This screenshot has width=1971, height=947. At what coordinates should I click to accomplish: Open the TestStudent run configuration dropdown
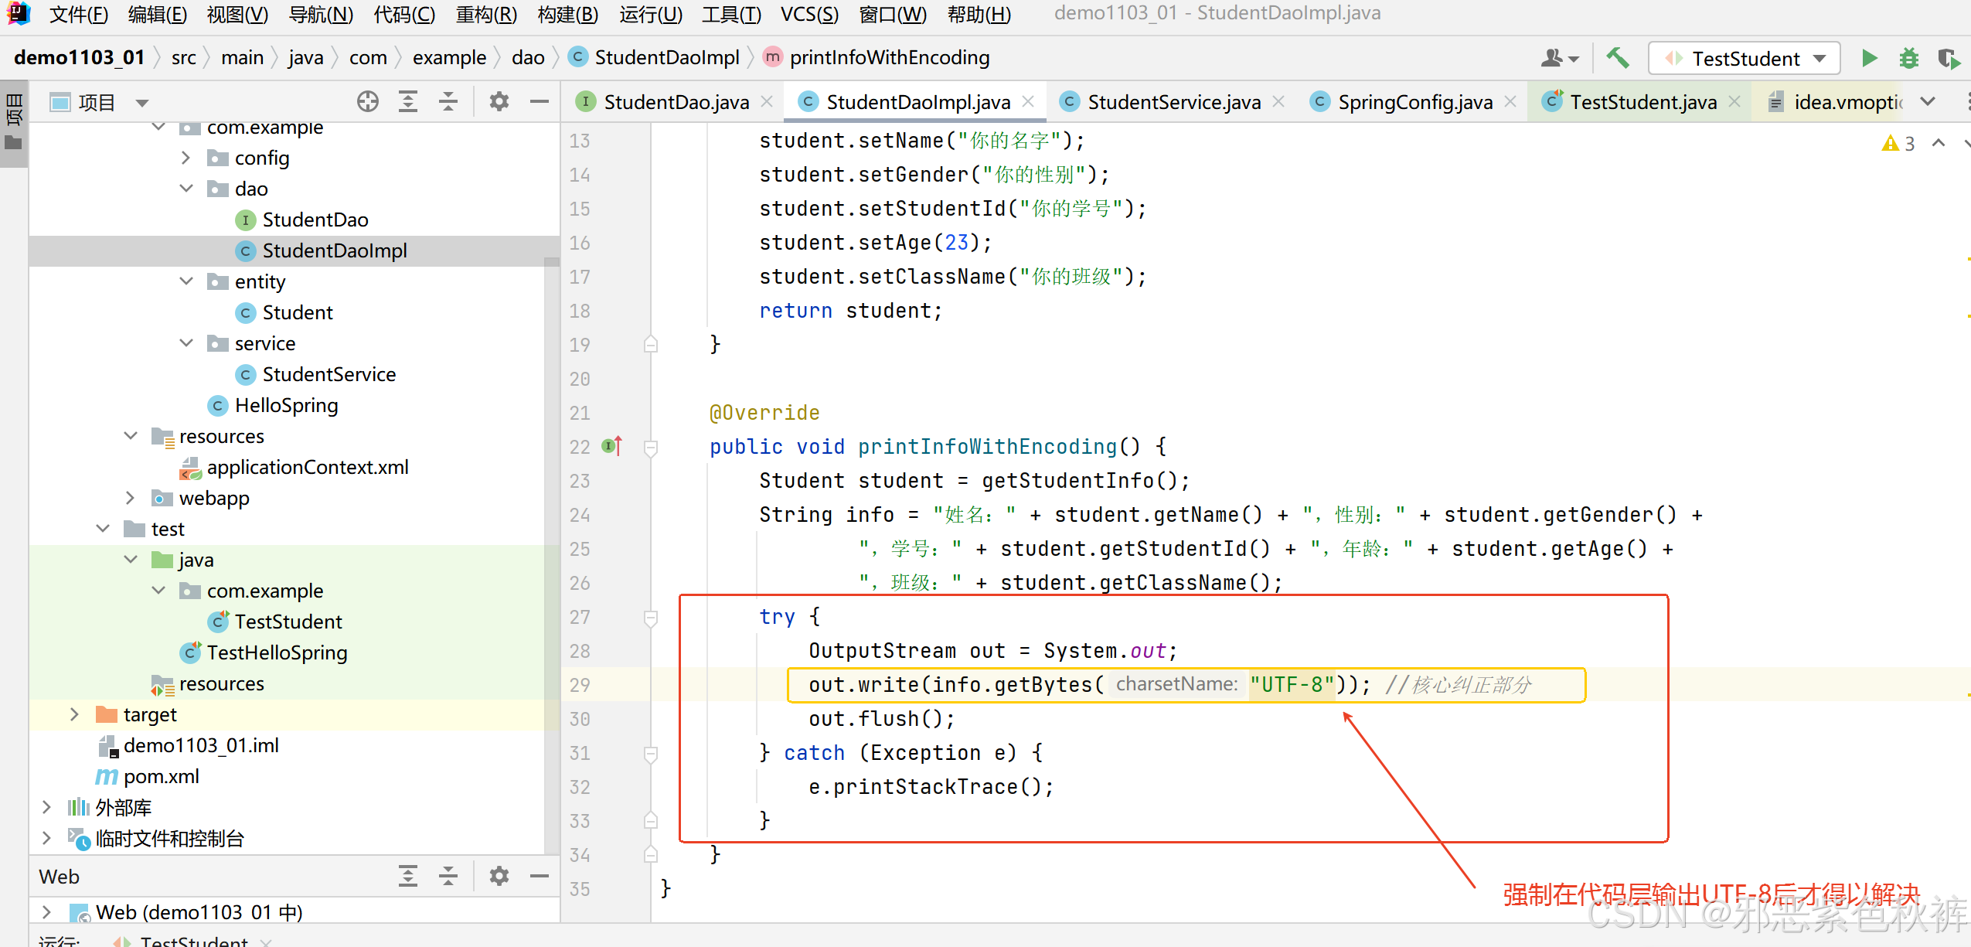(1745, 59)
